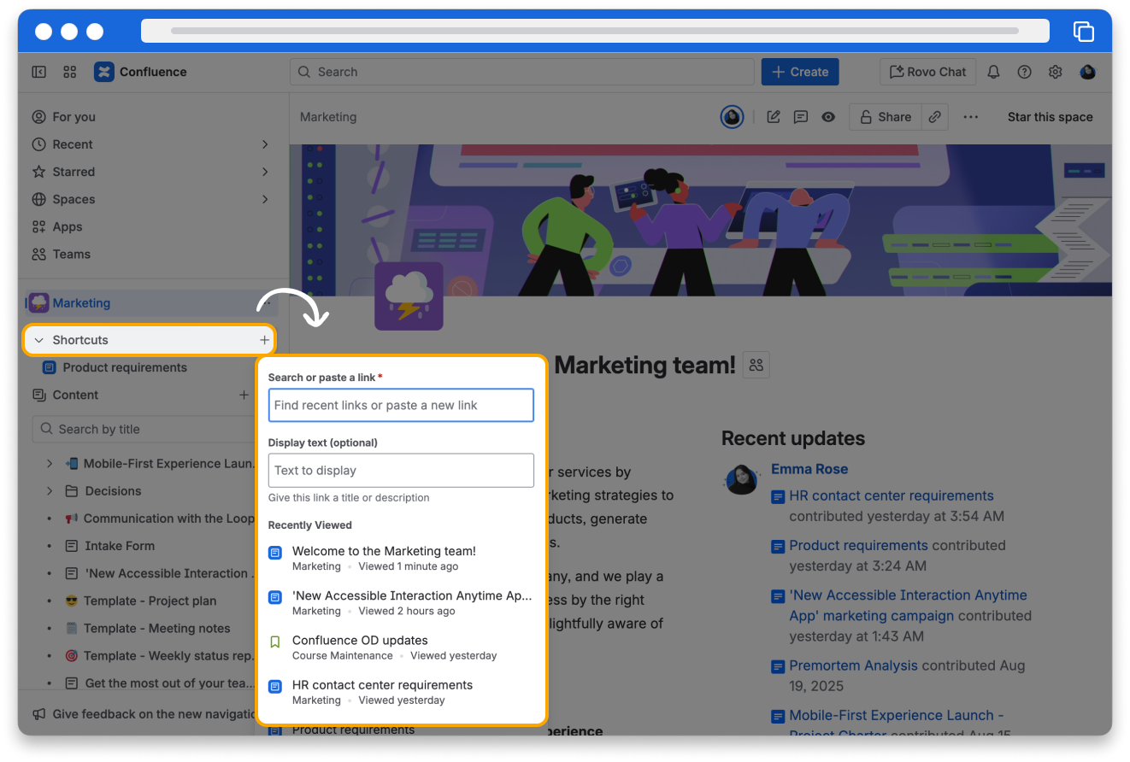Star this space
Screen dimensions: 1130x762
pos(1050,117)
